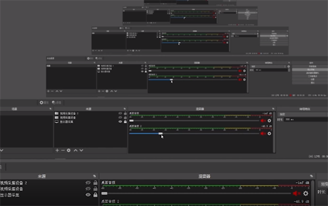328x206 pixels.
Task: Click the 时长 duration field in the largest preview copy
Action: tap(306, 119)
